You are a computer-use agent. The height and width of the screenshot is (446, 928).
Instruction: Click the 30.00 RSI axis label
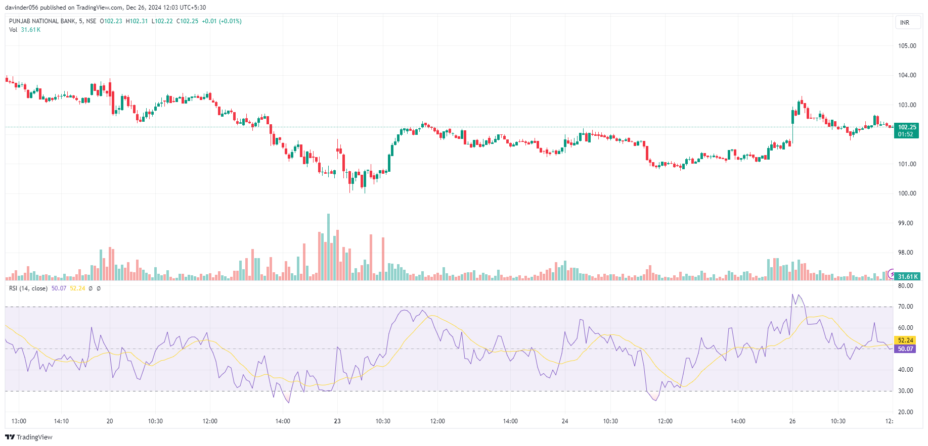[905, 391]
